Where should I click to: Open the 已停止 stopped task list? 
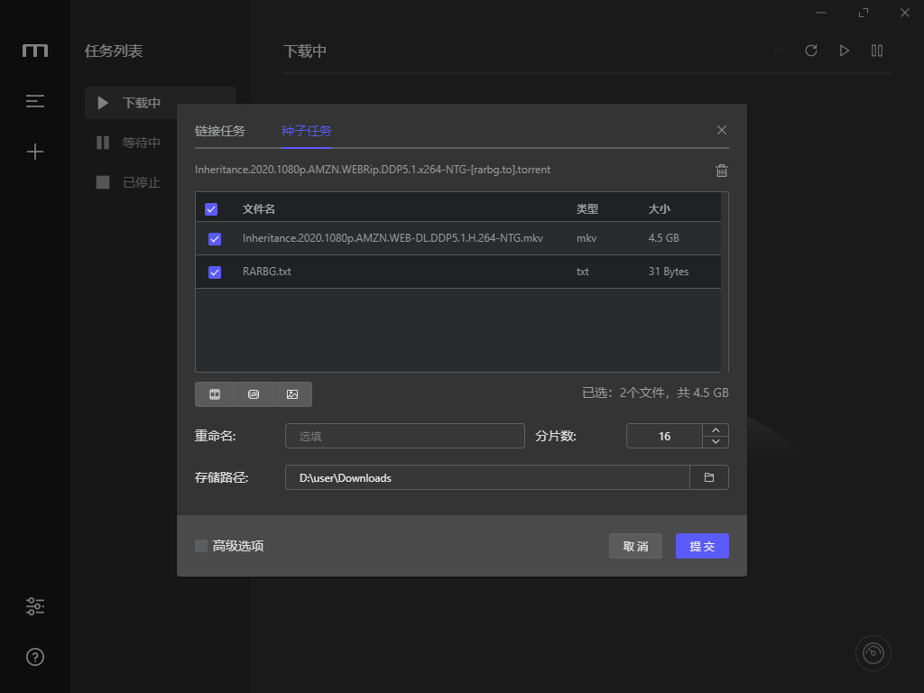[142, 182]
